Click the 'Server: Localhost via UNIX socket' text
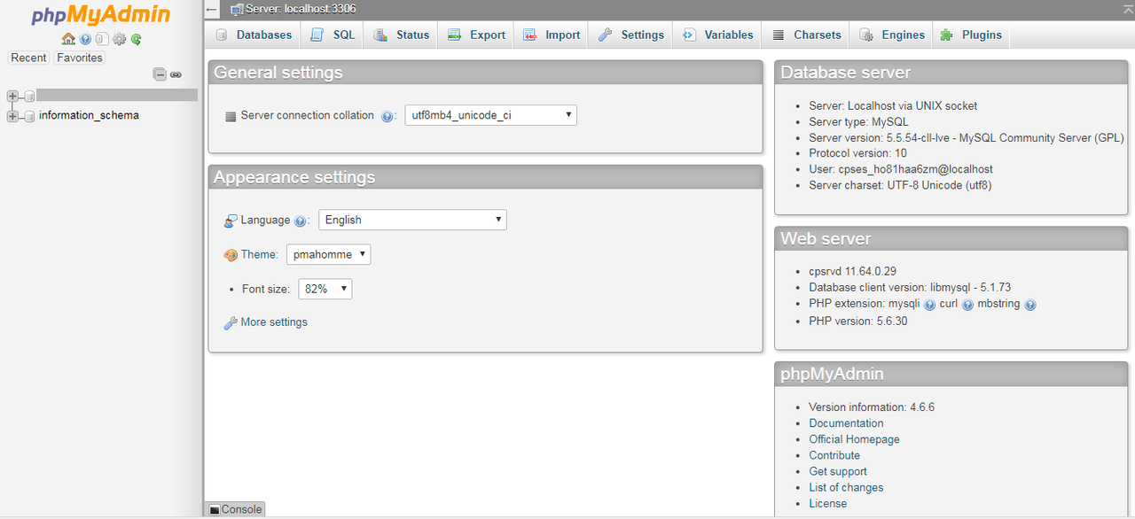1135x519 pixels. point(893,106)
